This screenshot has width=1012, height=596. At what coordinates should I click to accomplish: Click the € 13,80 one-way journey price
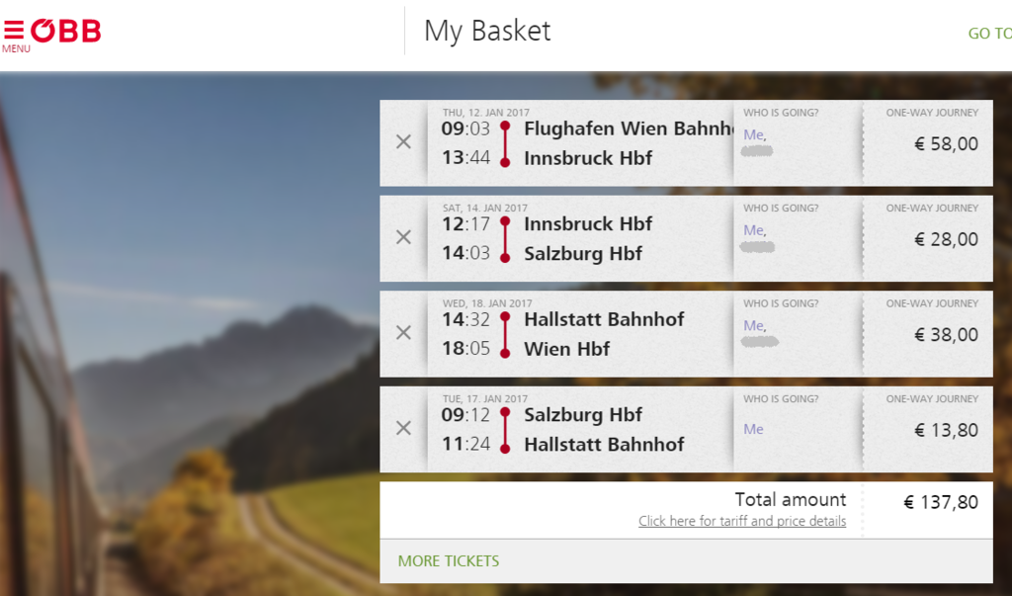tap(946, 430)
